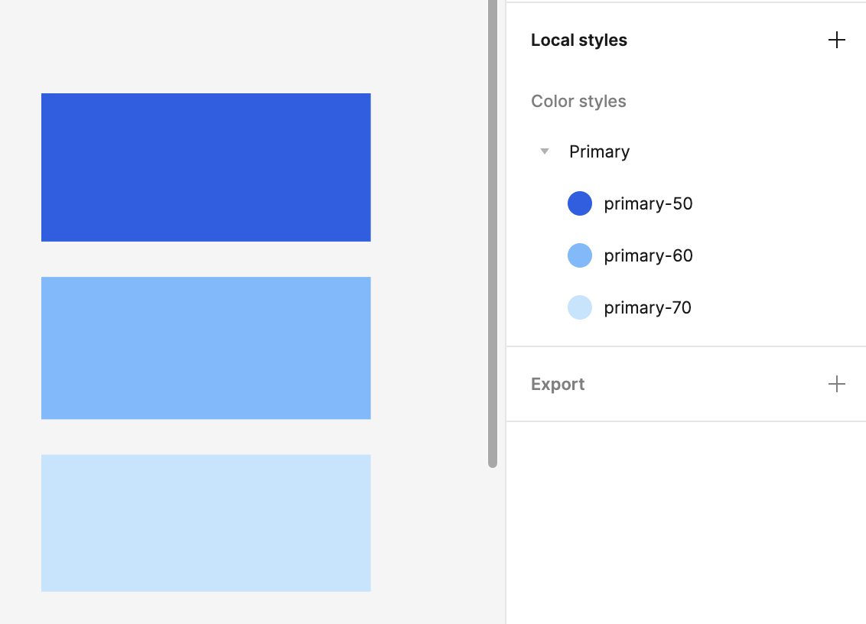Select the dark blue rectangle on canvas
The image size is (866, 624).
pyautogui.click(x=206, y=167)
